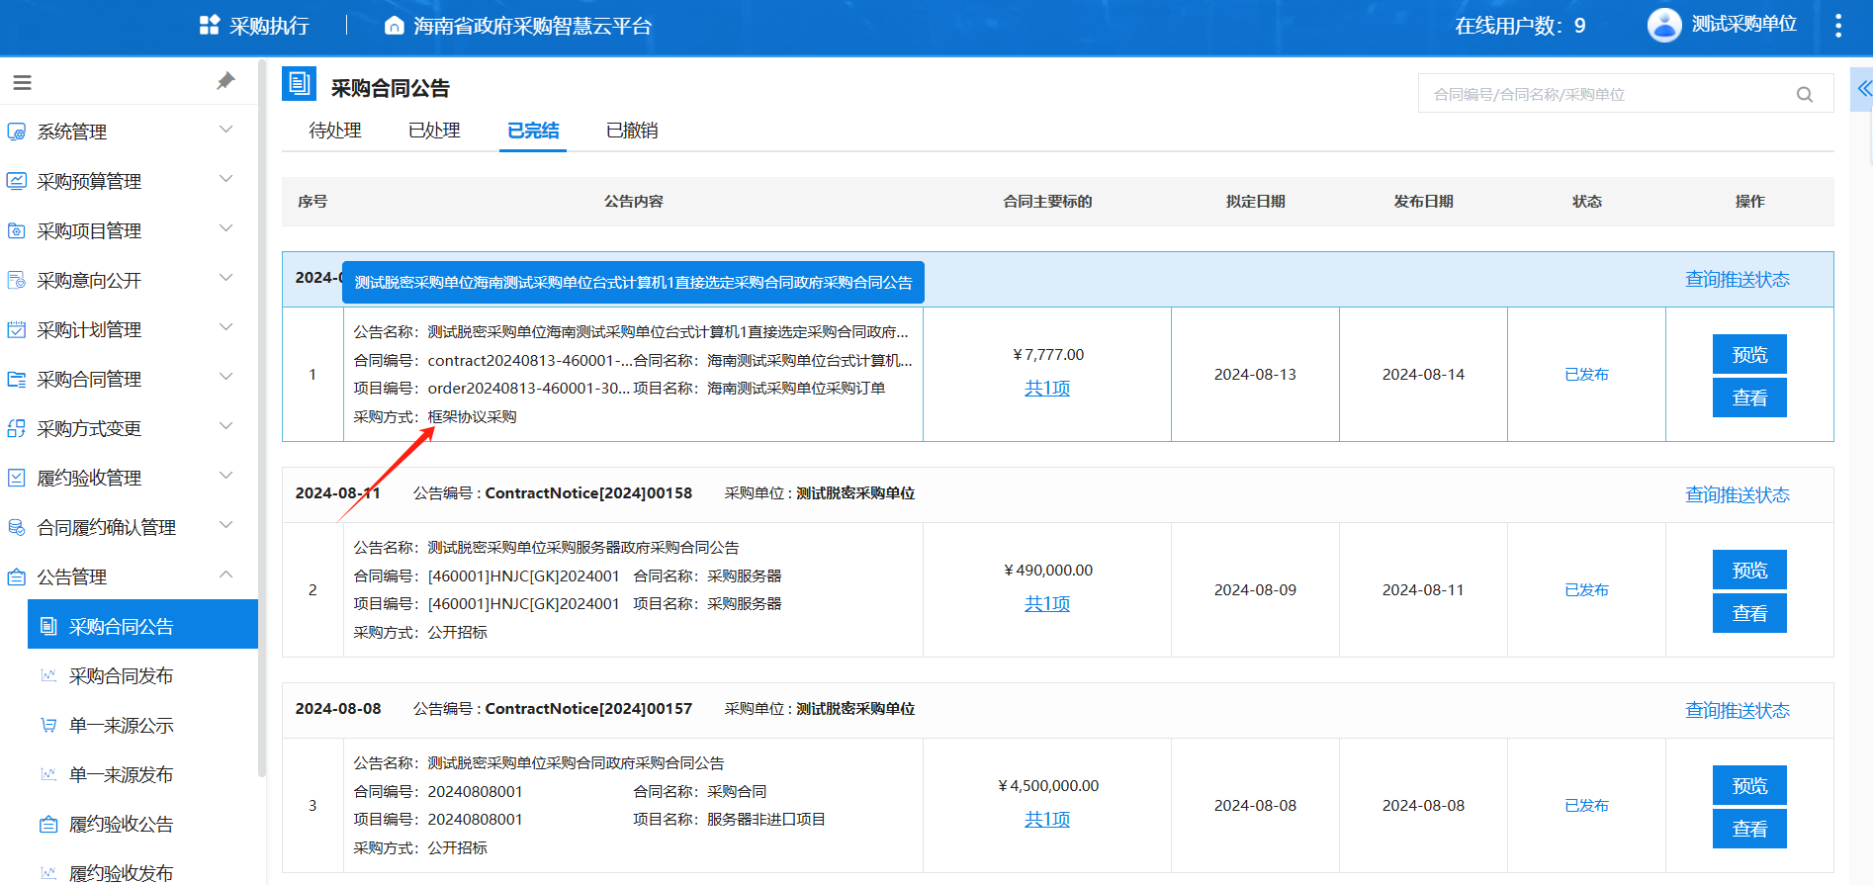Collapse the right panel with double-arrow icon
The image size is (1873, 885).
pyautogui.click(x=1864, y=89)
